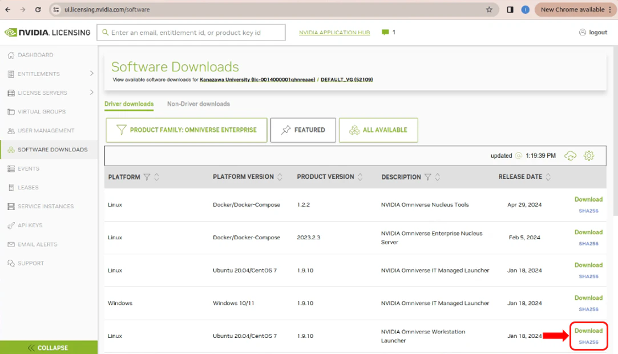Download NVIDIA Omniverse Nucleus Tools

click(588, 199)
